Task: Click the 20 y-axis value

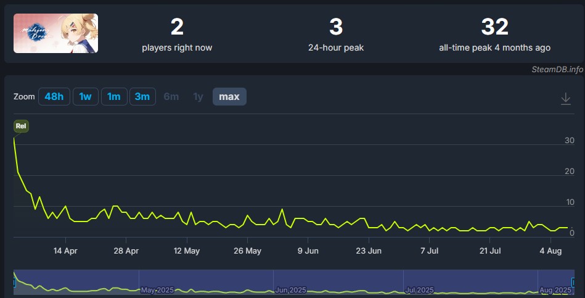Action: tap(570, 172)
